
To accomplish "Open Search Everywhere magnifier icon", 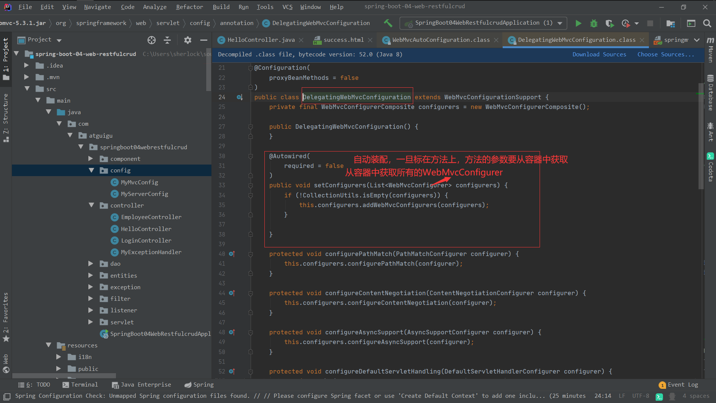I will tap(707, 23).
